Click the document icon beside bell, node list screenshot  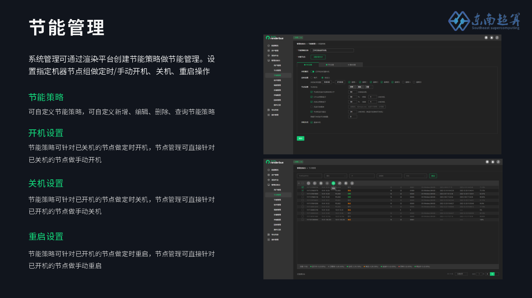point(487,162)
